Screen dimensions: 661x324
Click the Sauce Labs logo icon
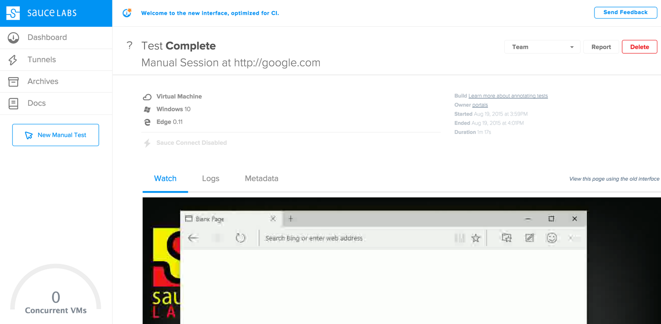coord(13,13)
